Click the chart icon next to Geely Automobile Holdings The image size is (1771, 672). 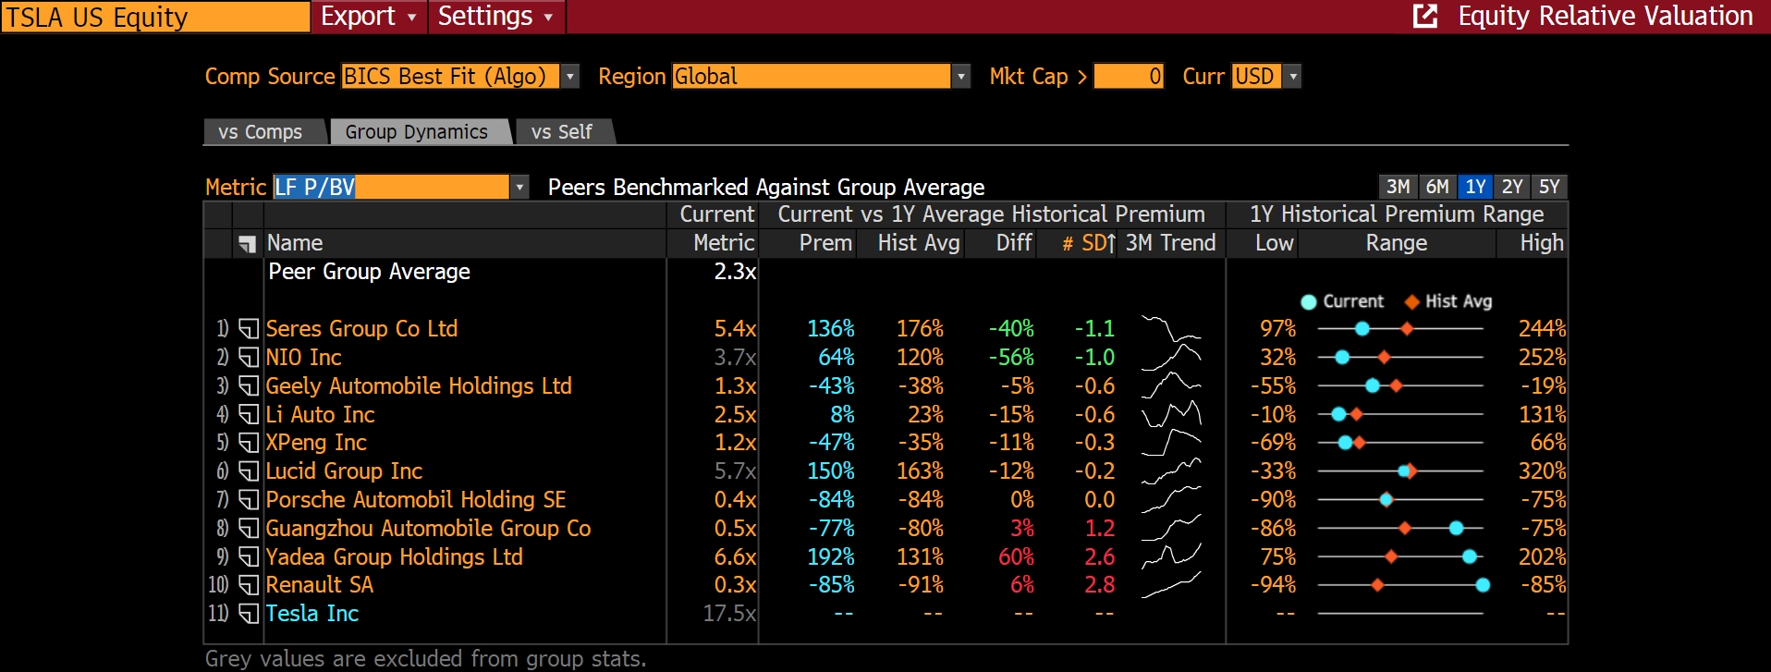pos(248,386)
